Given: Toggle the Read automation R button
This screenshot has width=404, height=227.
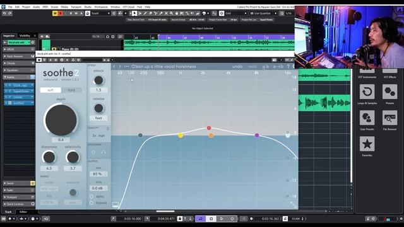Looking at the screenshot, I should [x=71, y=13].
